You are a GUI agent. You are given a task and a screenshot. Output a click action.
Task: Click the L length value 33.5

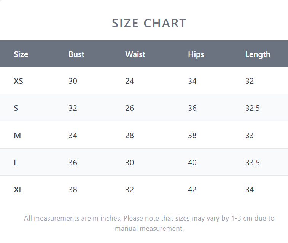click(x=253, y=163)
